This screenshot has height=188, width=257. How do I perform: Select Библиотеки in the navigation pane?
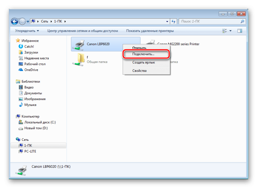point(31,81)
